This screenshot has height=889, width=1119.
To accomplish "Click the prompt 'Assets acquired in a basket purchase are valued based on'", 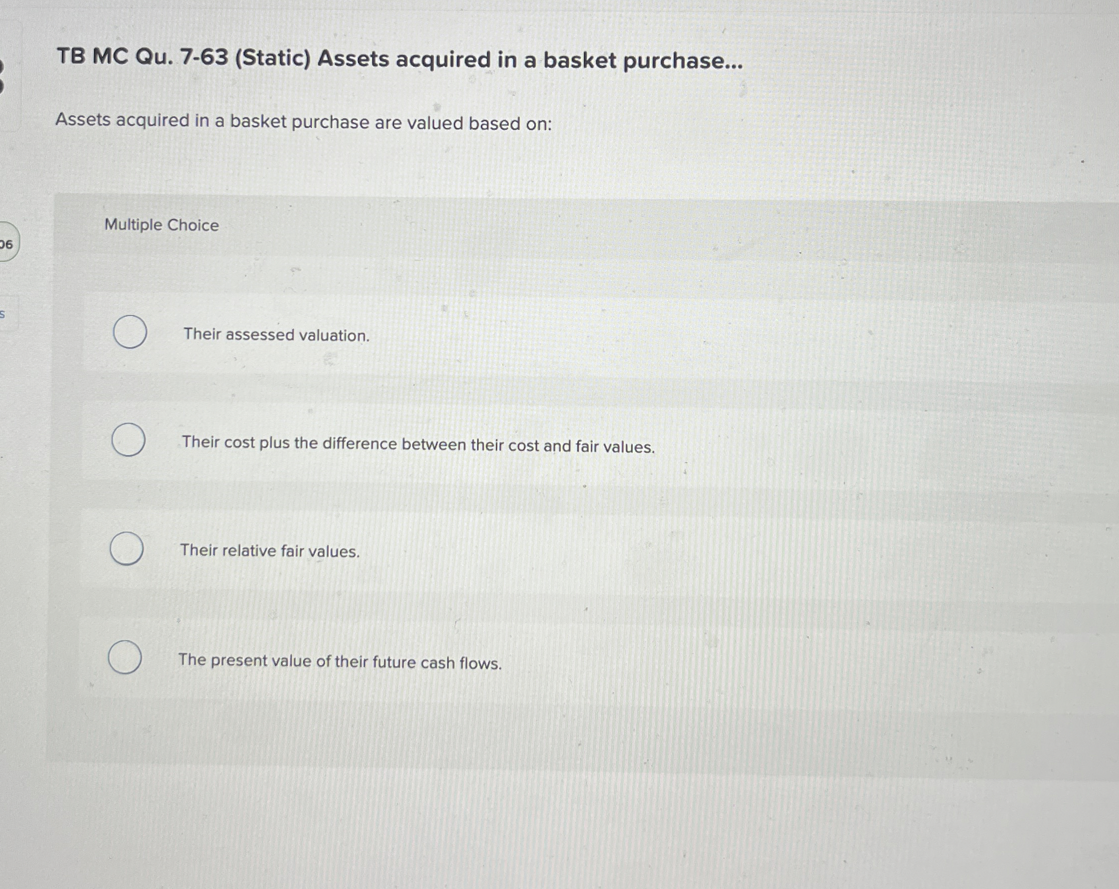I will (304, 121).
